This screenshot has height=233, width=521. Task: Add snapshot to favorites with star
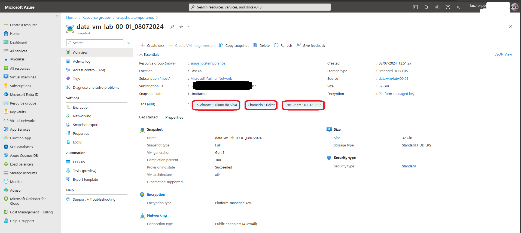[x=181, y=27]
